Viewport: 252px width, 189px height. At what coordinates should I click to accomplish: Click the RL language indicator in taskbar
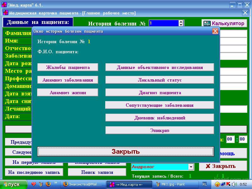205,184
